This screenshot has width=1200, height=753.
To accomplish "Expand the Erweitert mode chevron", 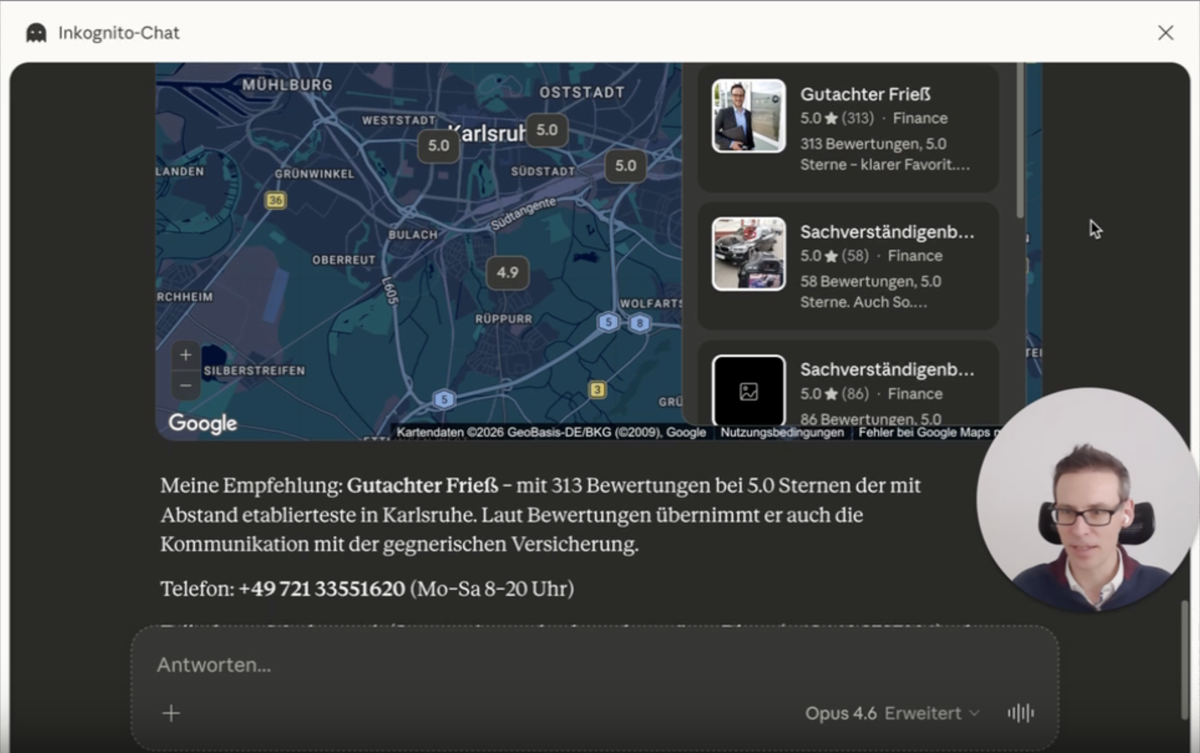I will [974, 713].
